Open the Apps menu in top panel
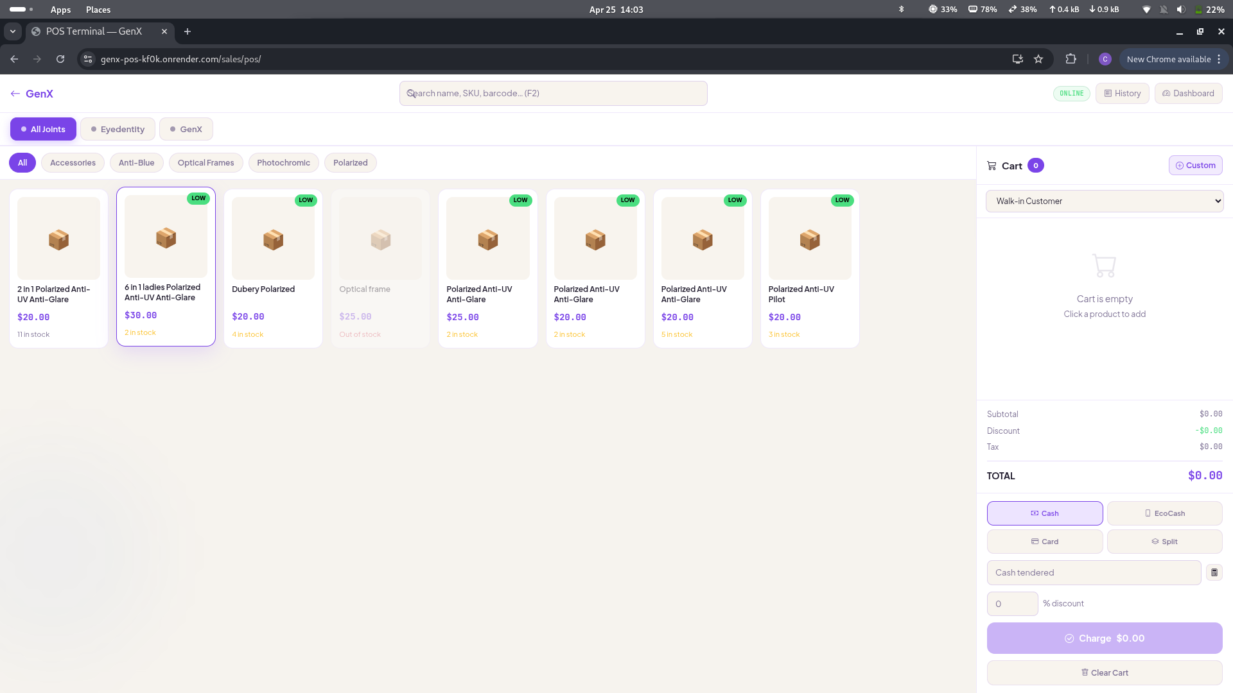Image resolution: width=1233 pixels, height=693 pixels. click(60, 10)
